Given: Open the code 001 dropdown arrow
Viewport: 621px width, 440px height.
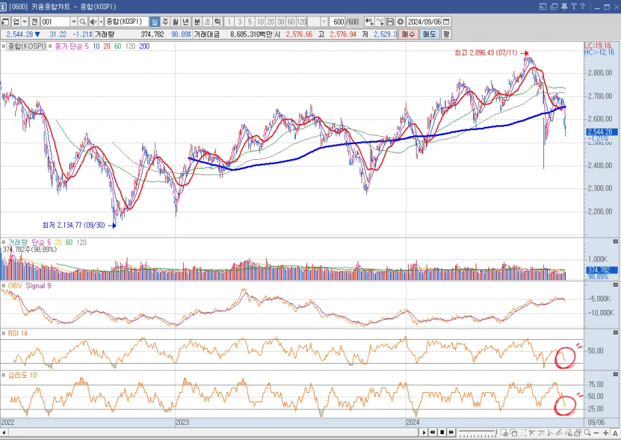Looking at the screenshot, I should pos(74,22).
